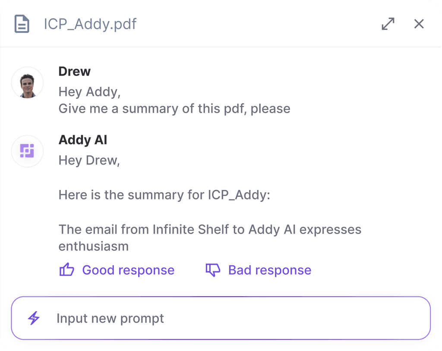Click the lightning bolt icon in the prompt bar

(x=34, y=318)
